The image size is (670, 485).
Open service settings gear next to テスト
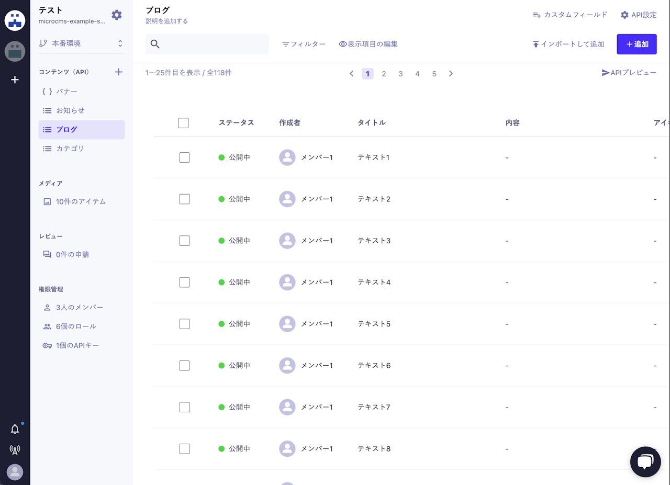point(117,15)
